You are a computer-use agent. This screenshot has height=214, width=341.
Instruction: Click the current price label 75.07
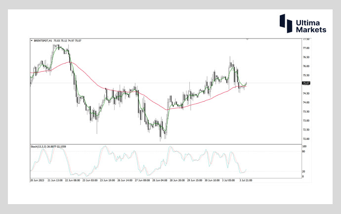306,83
